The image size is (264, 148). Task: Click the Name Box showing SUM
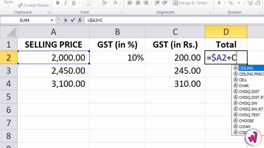[x=25, y=21]
